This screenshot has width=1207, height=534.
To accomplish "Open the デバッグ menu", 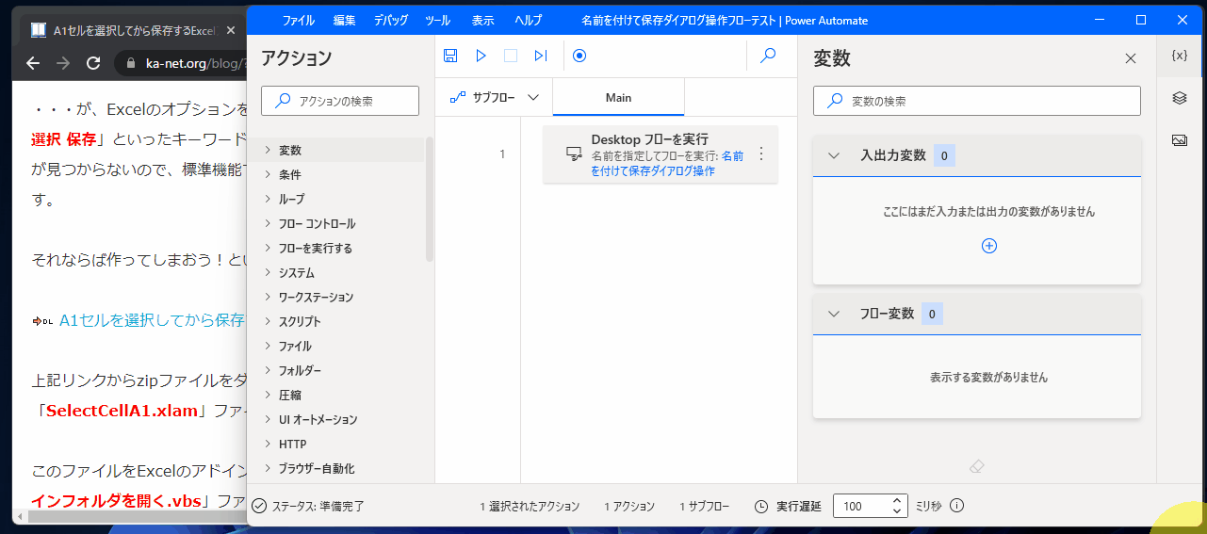I will [391, 20].
